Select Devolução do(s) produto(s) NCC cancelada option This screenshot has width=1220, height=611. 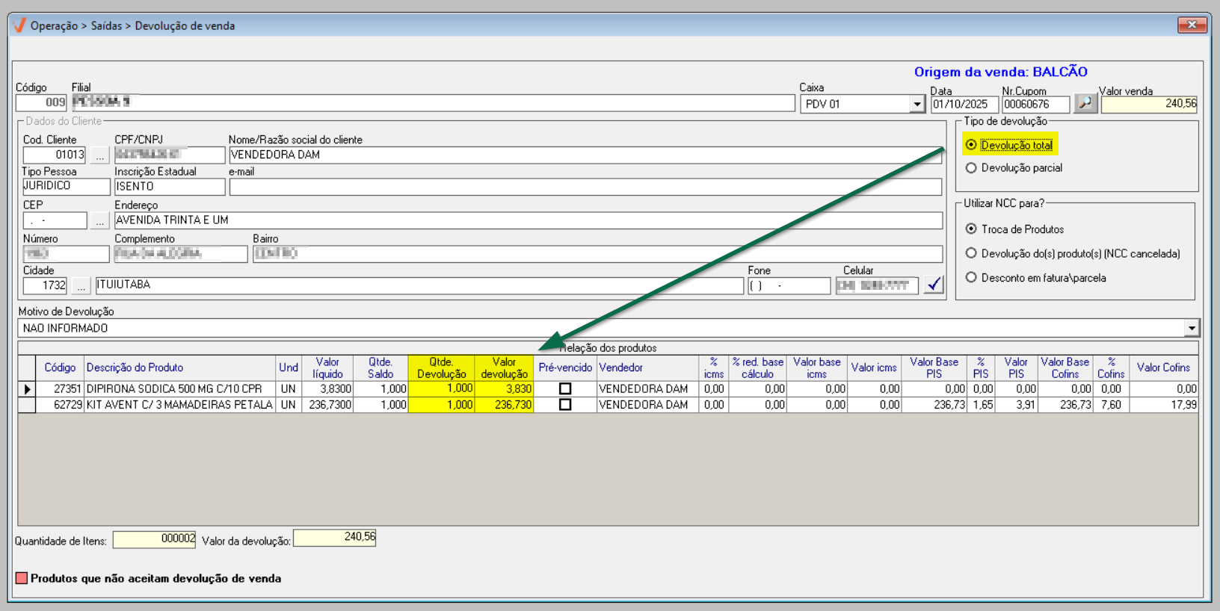(971, 253)
